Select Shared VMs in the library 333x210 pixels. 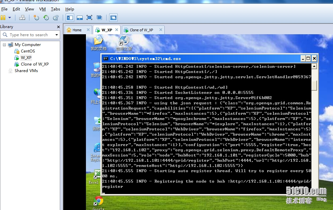click(x=26, y=71)
